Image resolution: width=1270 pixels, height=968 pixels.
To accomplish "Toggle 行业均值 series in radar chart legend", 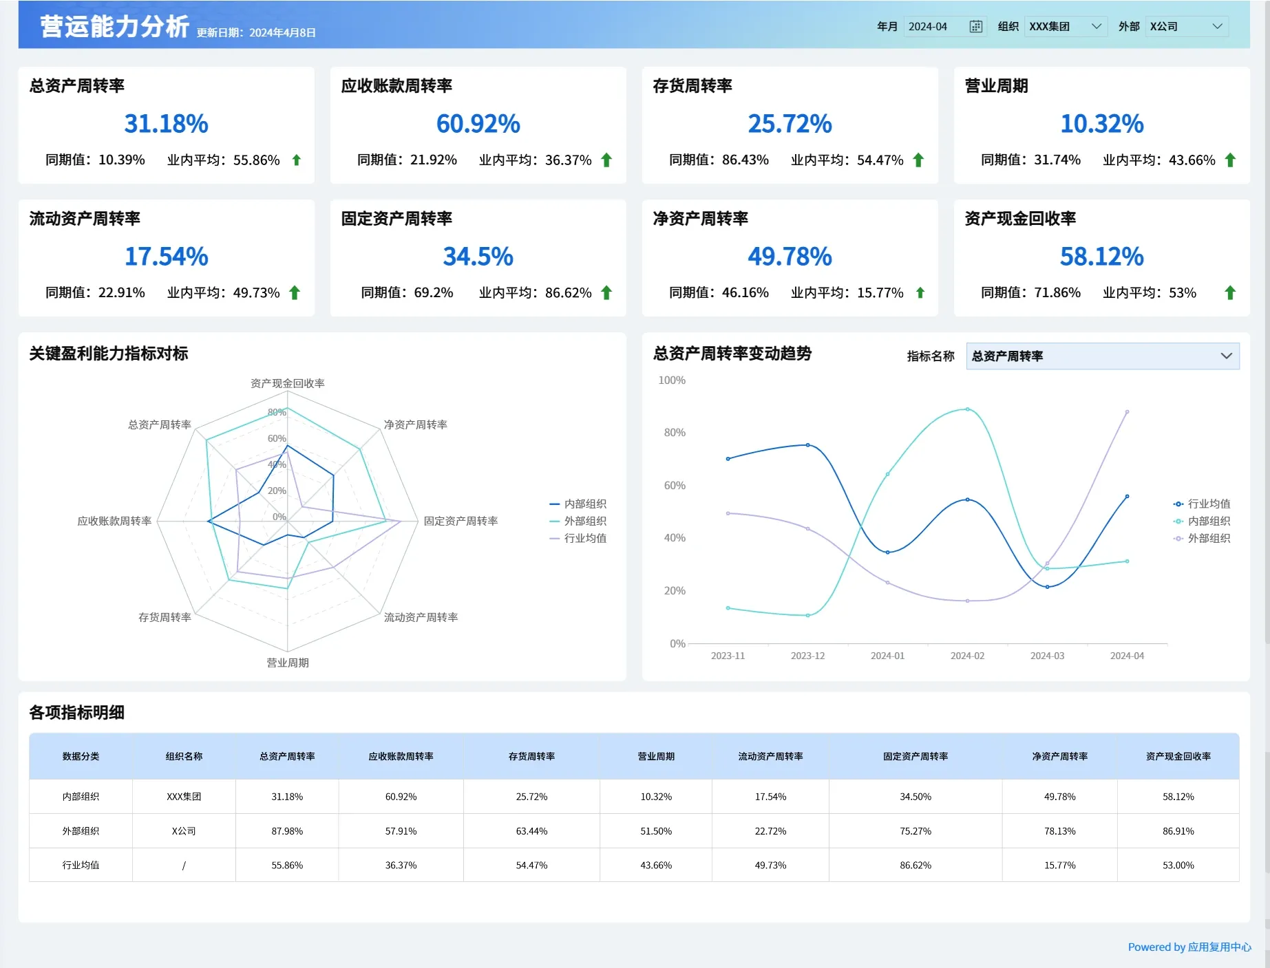I will click(x=578, y=539).
